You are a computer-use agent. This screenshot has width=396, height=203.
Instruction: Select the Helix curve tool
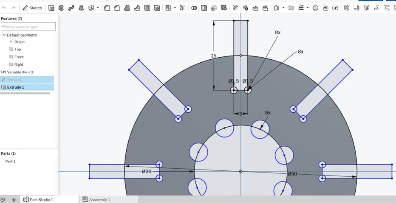point(301,8)
